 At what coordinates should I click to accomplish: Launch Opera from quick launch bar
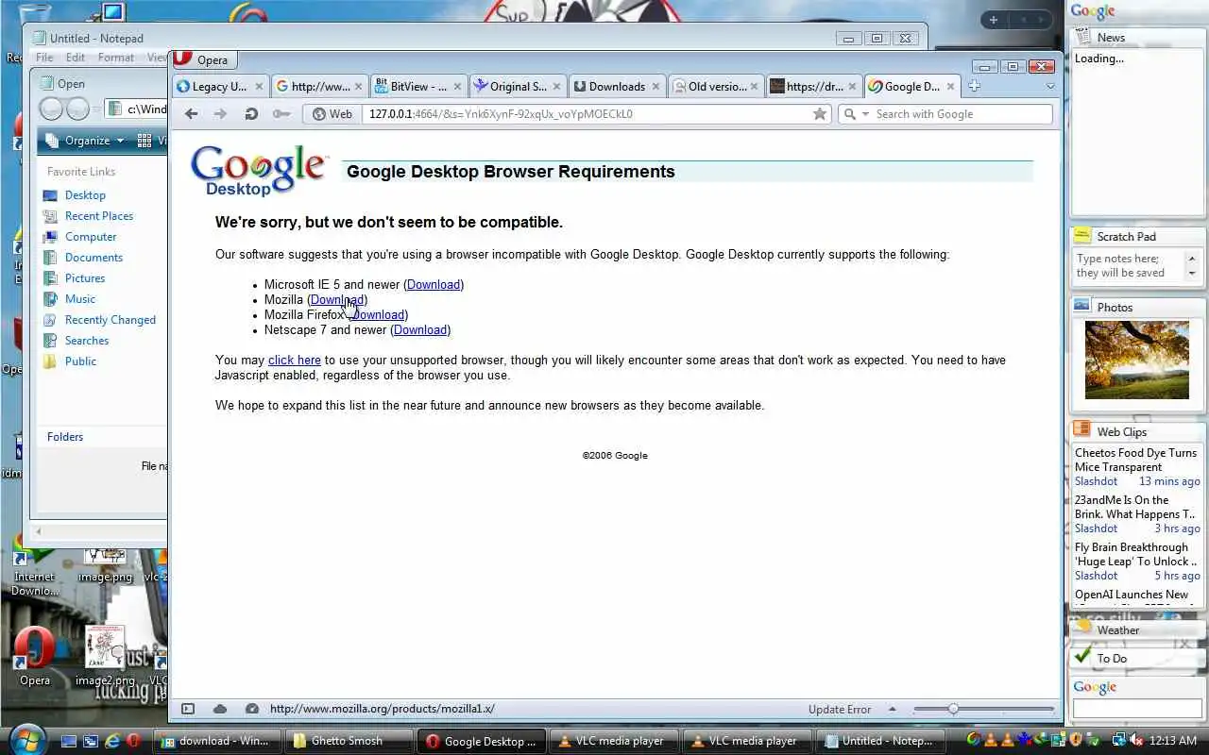[133, 741]
